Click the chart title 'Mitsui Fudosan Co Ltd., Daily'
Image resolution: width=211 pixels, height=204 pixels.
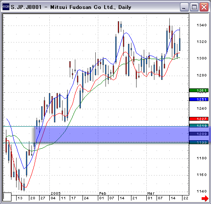click(x=91, y=7)
